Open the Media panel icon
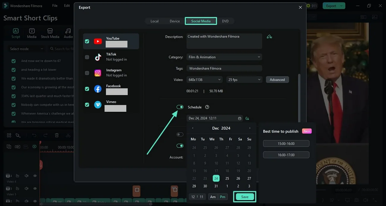The height and width of the screenshot is (206, 386). coord(32,31)
